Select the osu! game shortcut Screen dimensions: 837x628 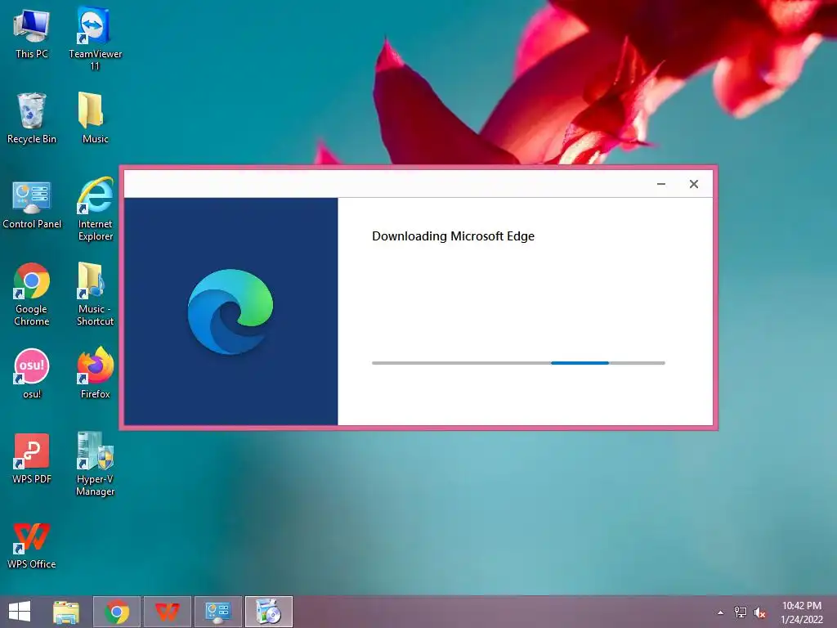point(32,373)
